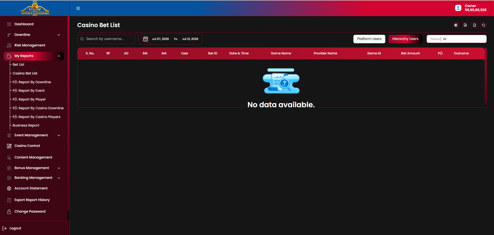Click the Content Management icon
This screenshot has width=494, height=235.
(9, 157)
